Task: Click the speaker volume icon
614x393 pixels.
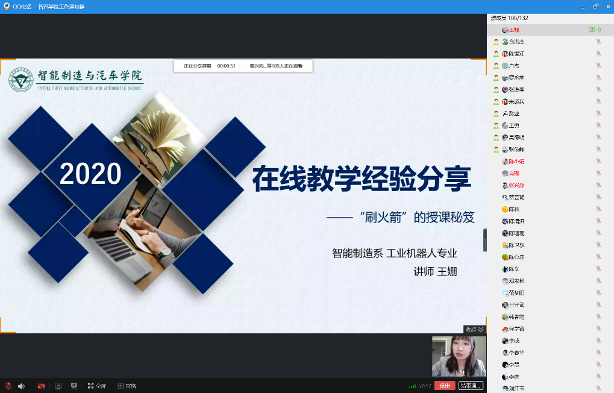Action: pyautogui.click(x=21, y=386)
